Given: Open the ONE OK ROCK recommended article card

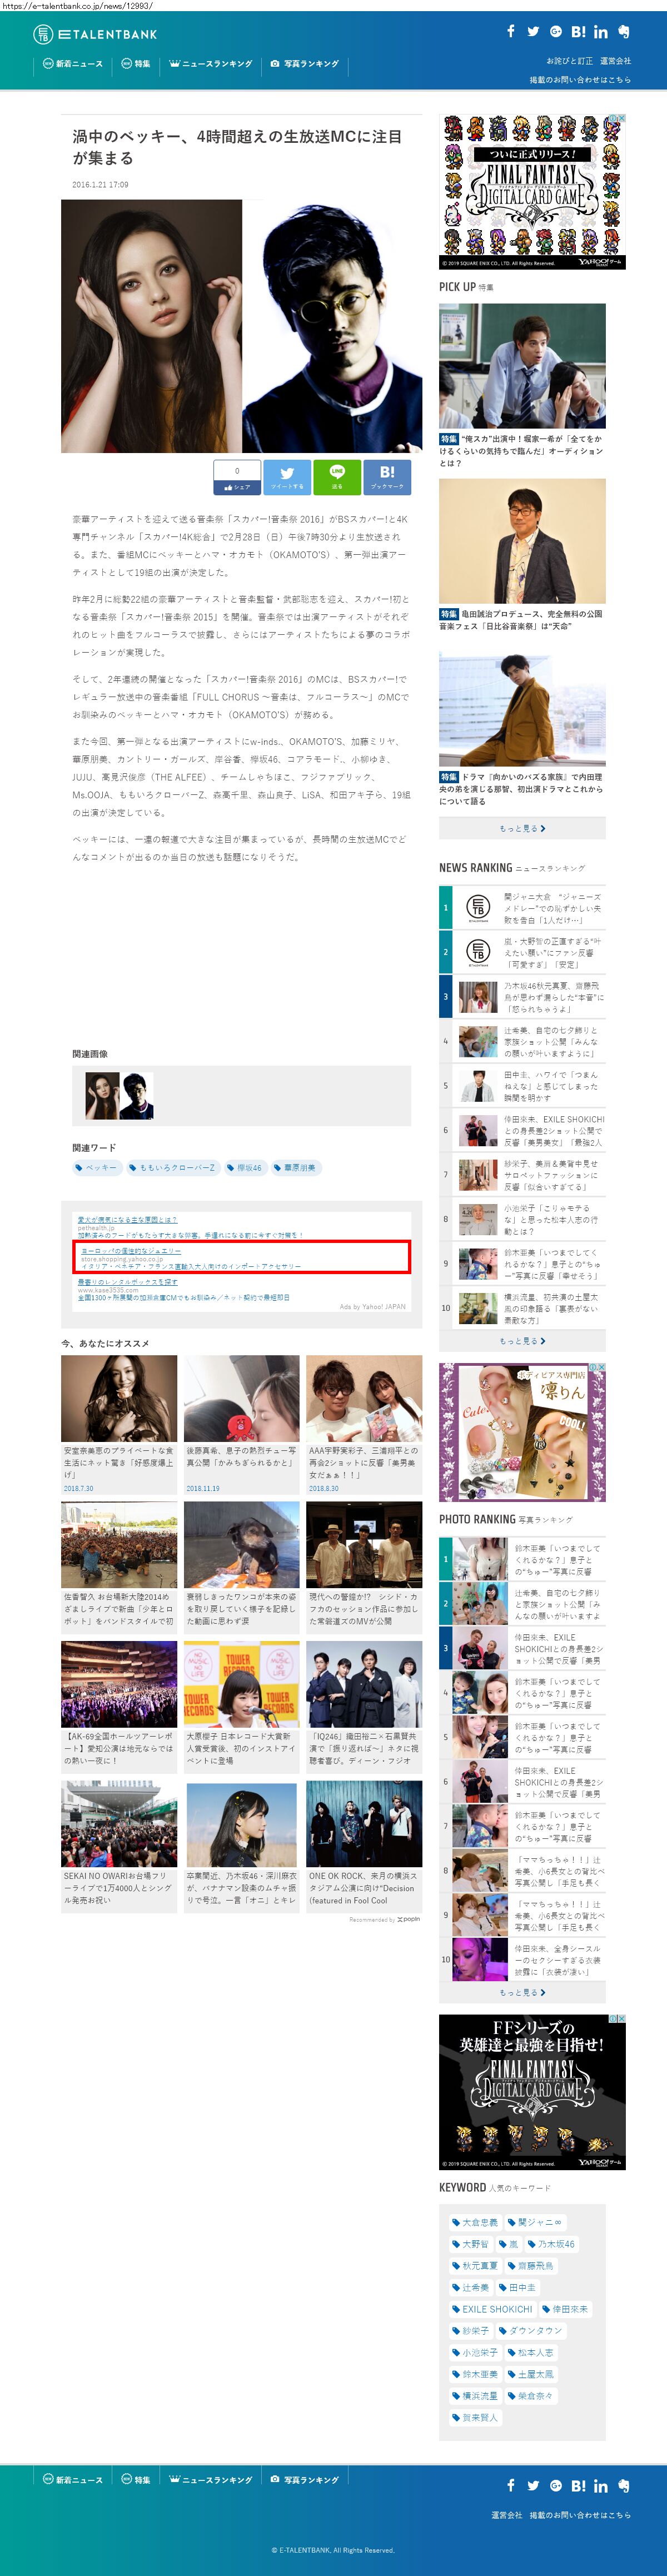Looking at the screenshot, I should click(x=364, y=1847).
